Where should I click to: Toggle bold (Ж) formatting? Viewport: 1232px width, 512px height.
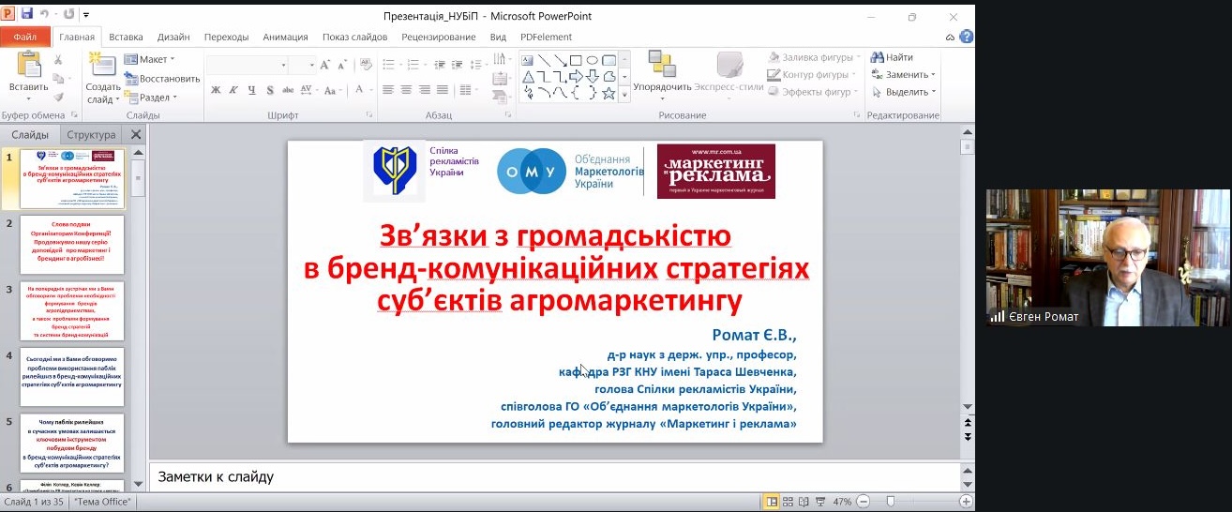pyautogui.click(x=216, y=90)
